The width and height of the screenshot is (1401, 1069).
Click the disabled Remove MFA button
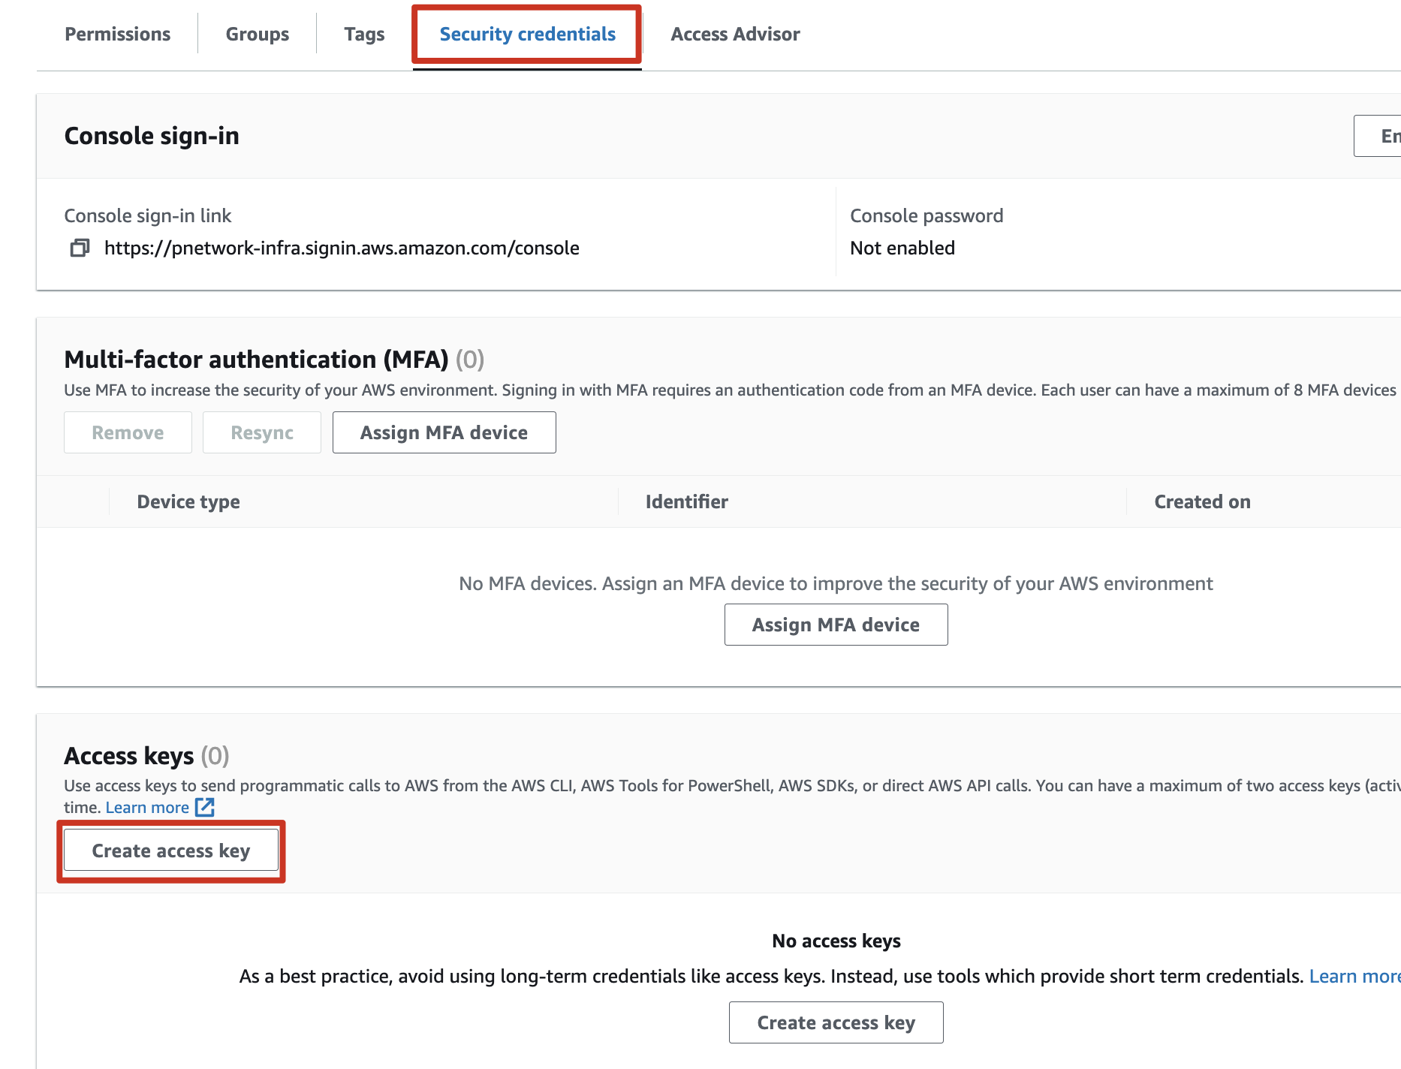128,432
